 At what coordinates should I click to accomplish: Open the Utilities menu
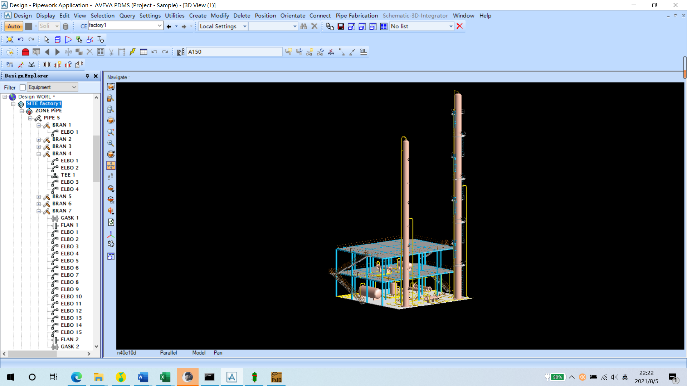pyautogui.click(x=175, y=16)
